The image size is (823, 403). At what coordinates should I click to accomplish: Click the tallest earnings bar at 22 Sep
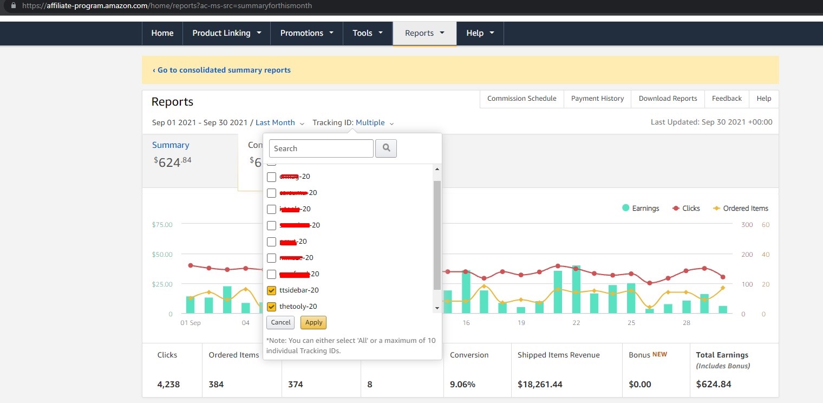point(576,289)
